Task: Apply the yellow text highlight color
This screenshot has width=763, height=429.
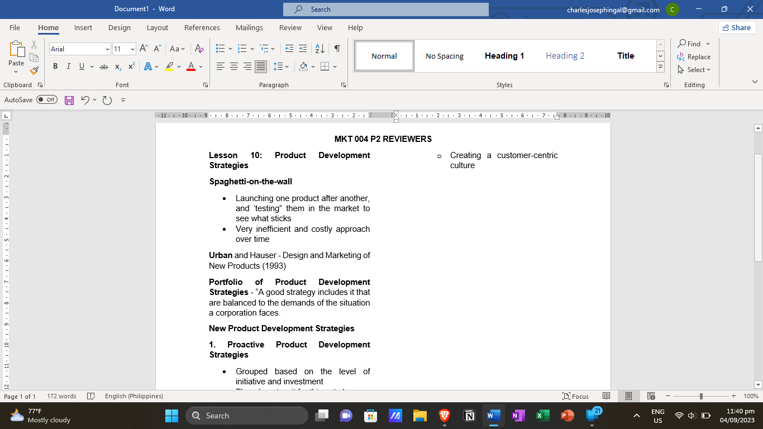Action: pos(169,66)
